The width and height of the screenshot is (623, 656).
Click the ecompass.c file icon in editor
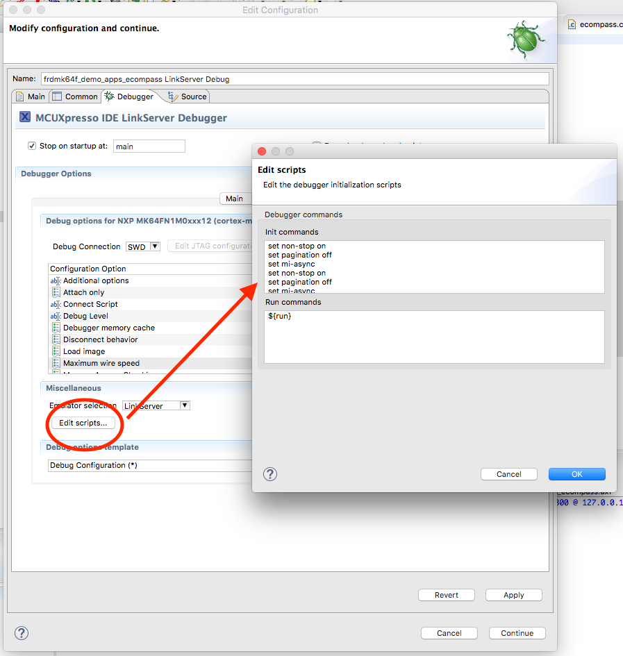(x=572, y=25)
